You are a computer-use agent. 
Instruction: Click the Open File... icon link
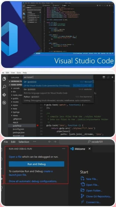[x=90, y=185]
